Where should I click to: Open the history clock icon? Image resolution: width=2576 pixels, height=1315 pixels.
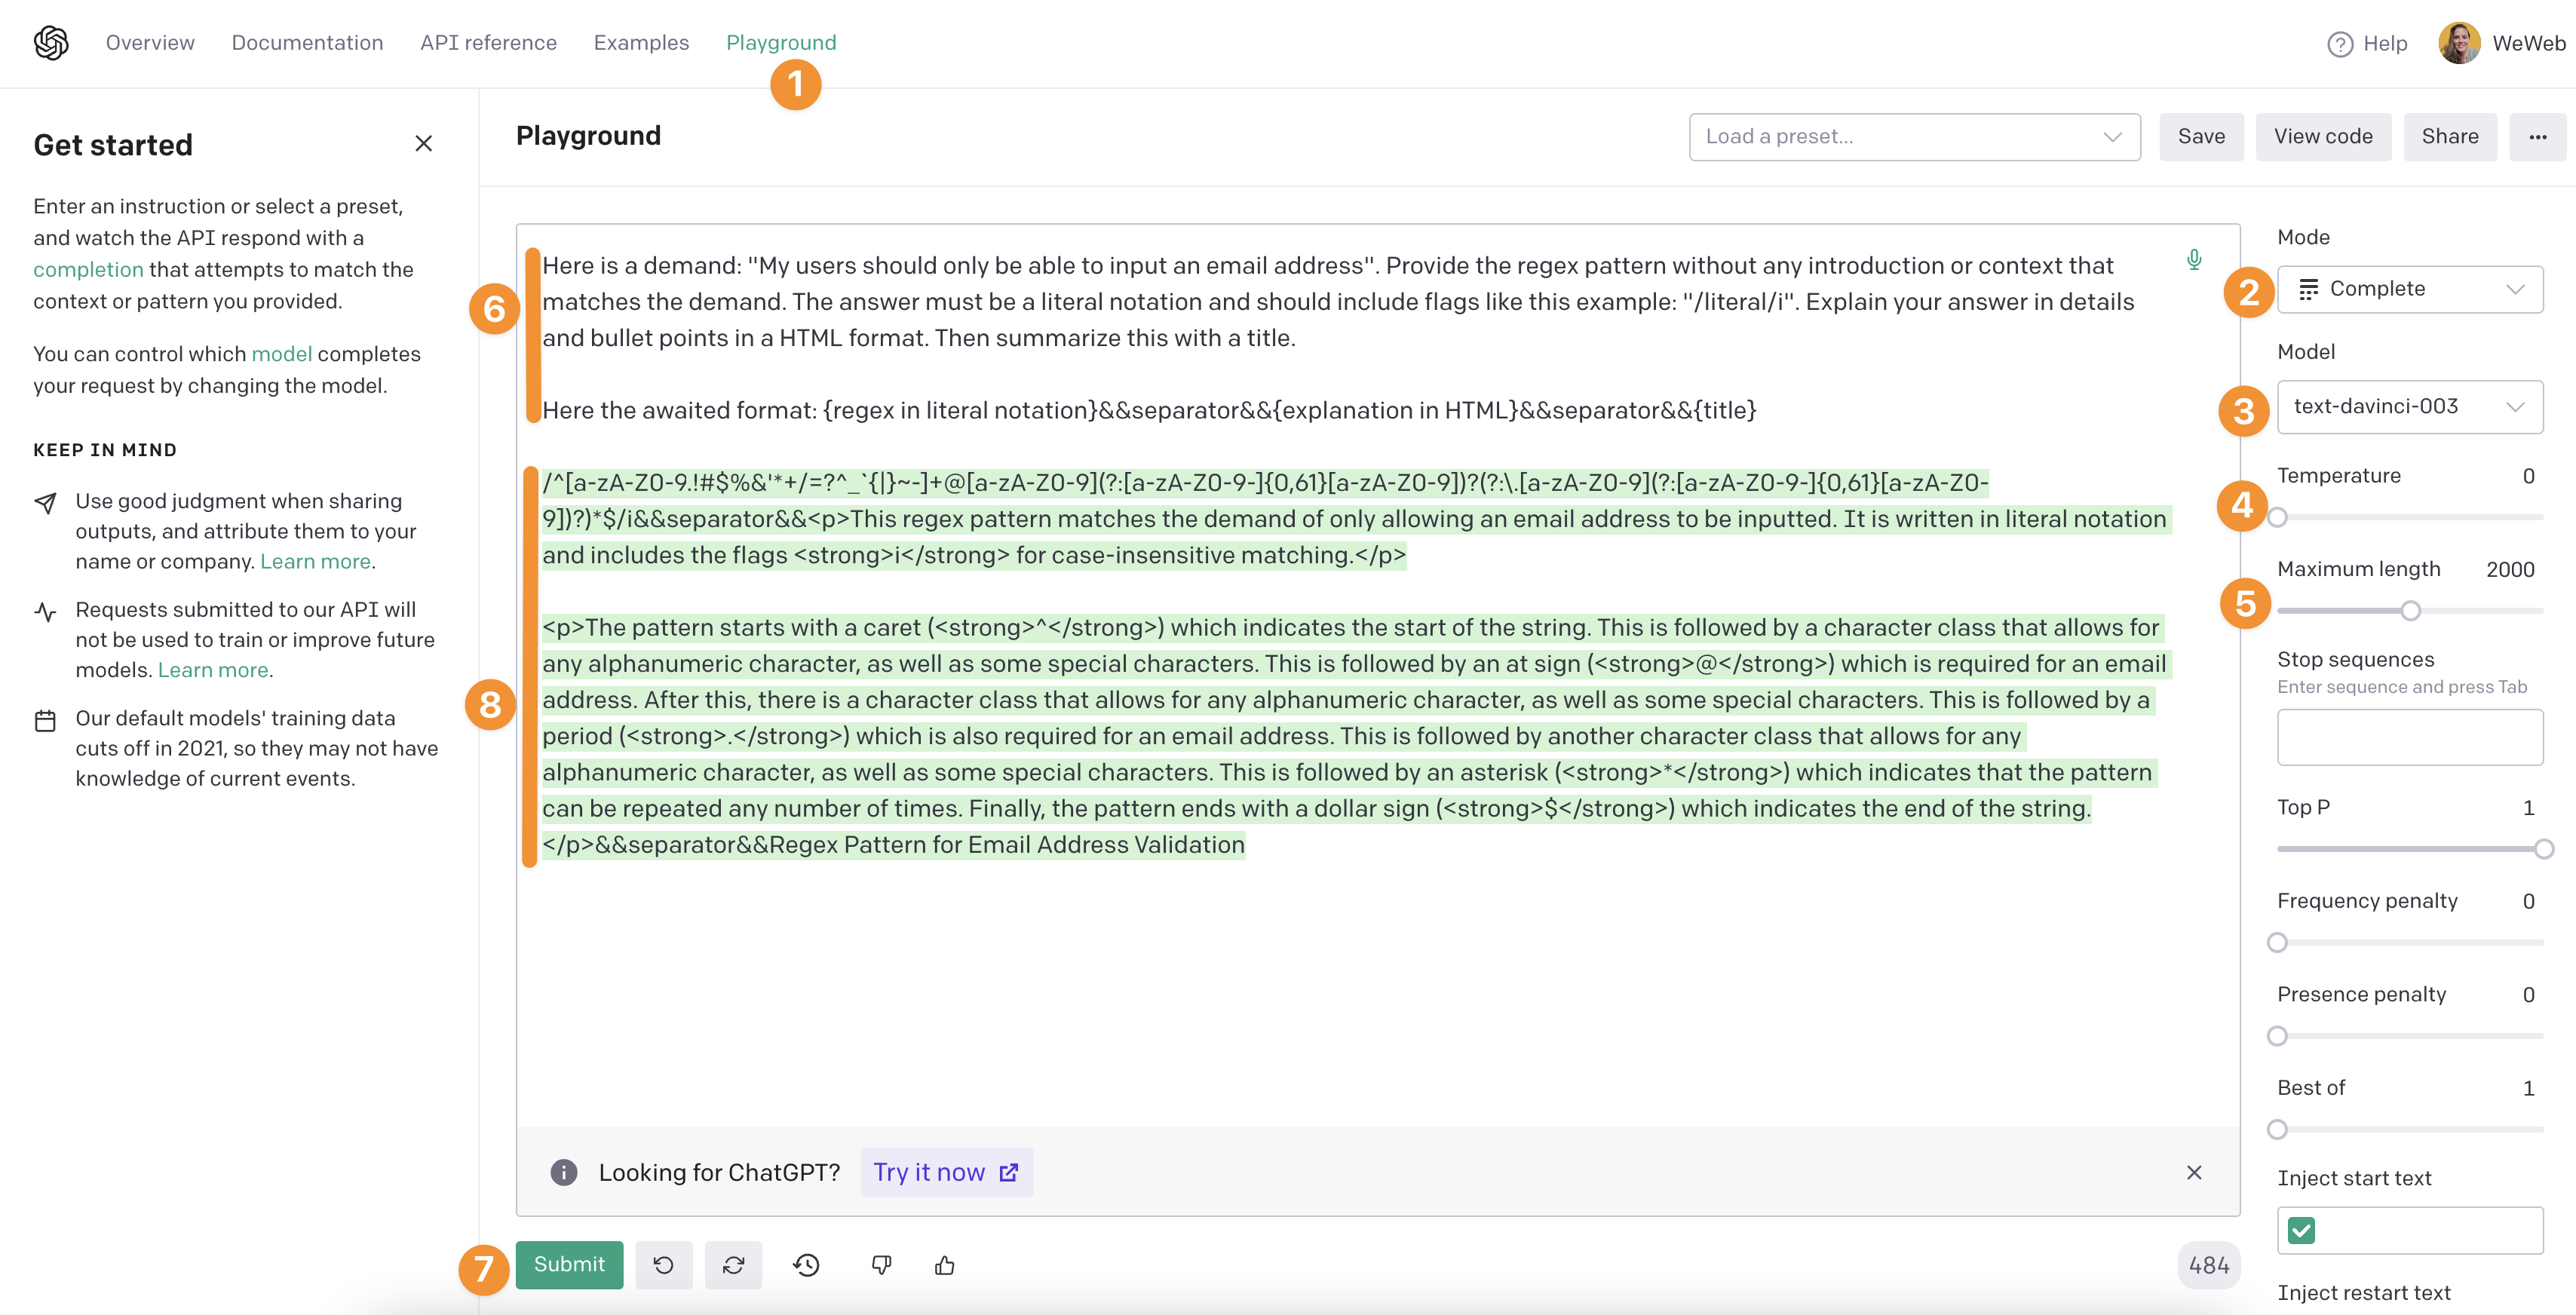806,1265
